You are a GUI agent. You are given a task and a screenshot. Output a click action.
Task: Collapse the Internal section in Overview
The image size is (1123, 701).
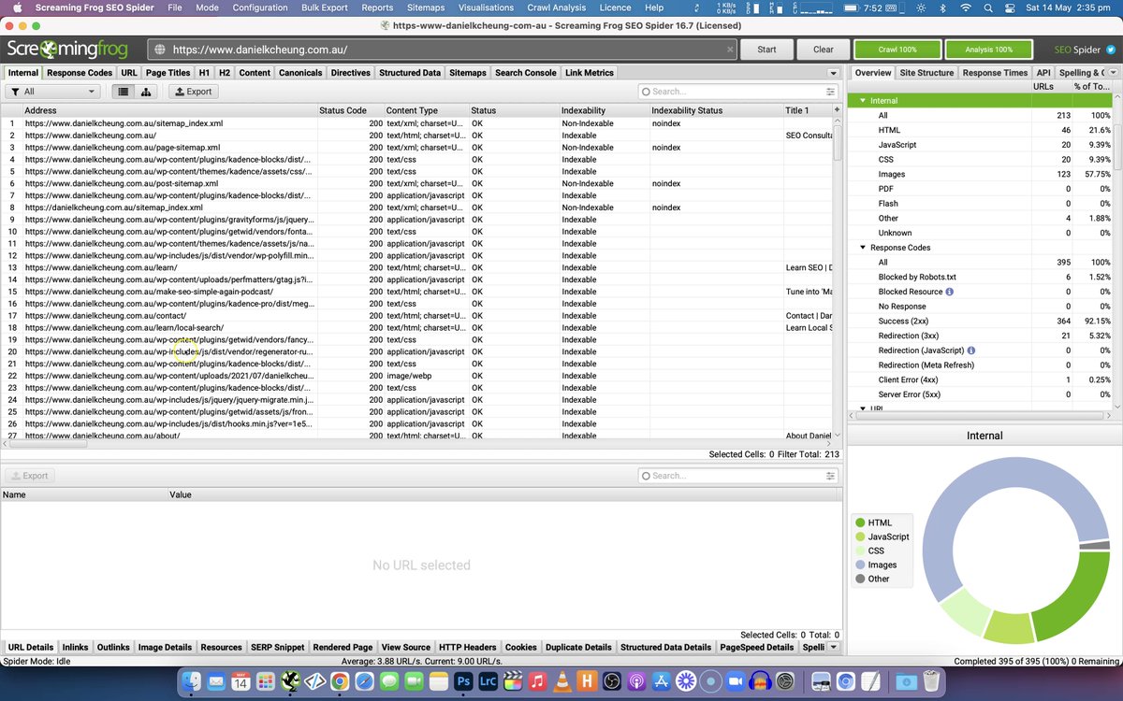[863, 100]
